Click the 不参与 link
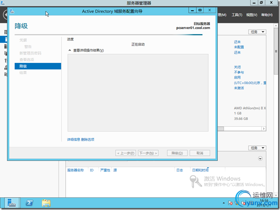 239,72
